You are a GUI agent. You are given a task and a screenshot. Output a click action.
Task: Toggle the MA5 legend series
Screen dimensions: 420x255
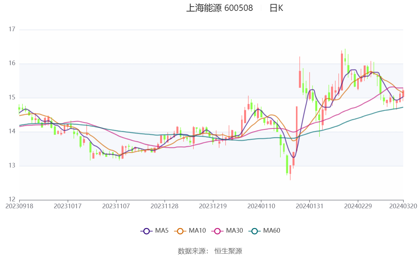click(154, 231)
